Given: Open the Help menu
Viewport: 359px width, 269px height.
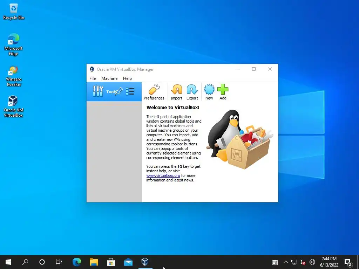Looking at the screenshot, I should (127, 78).
